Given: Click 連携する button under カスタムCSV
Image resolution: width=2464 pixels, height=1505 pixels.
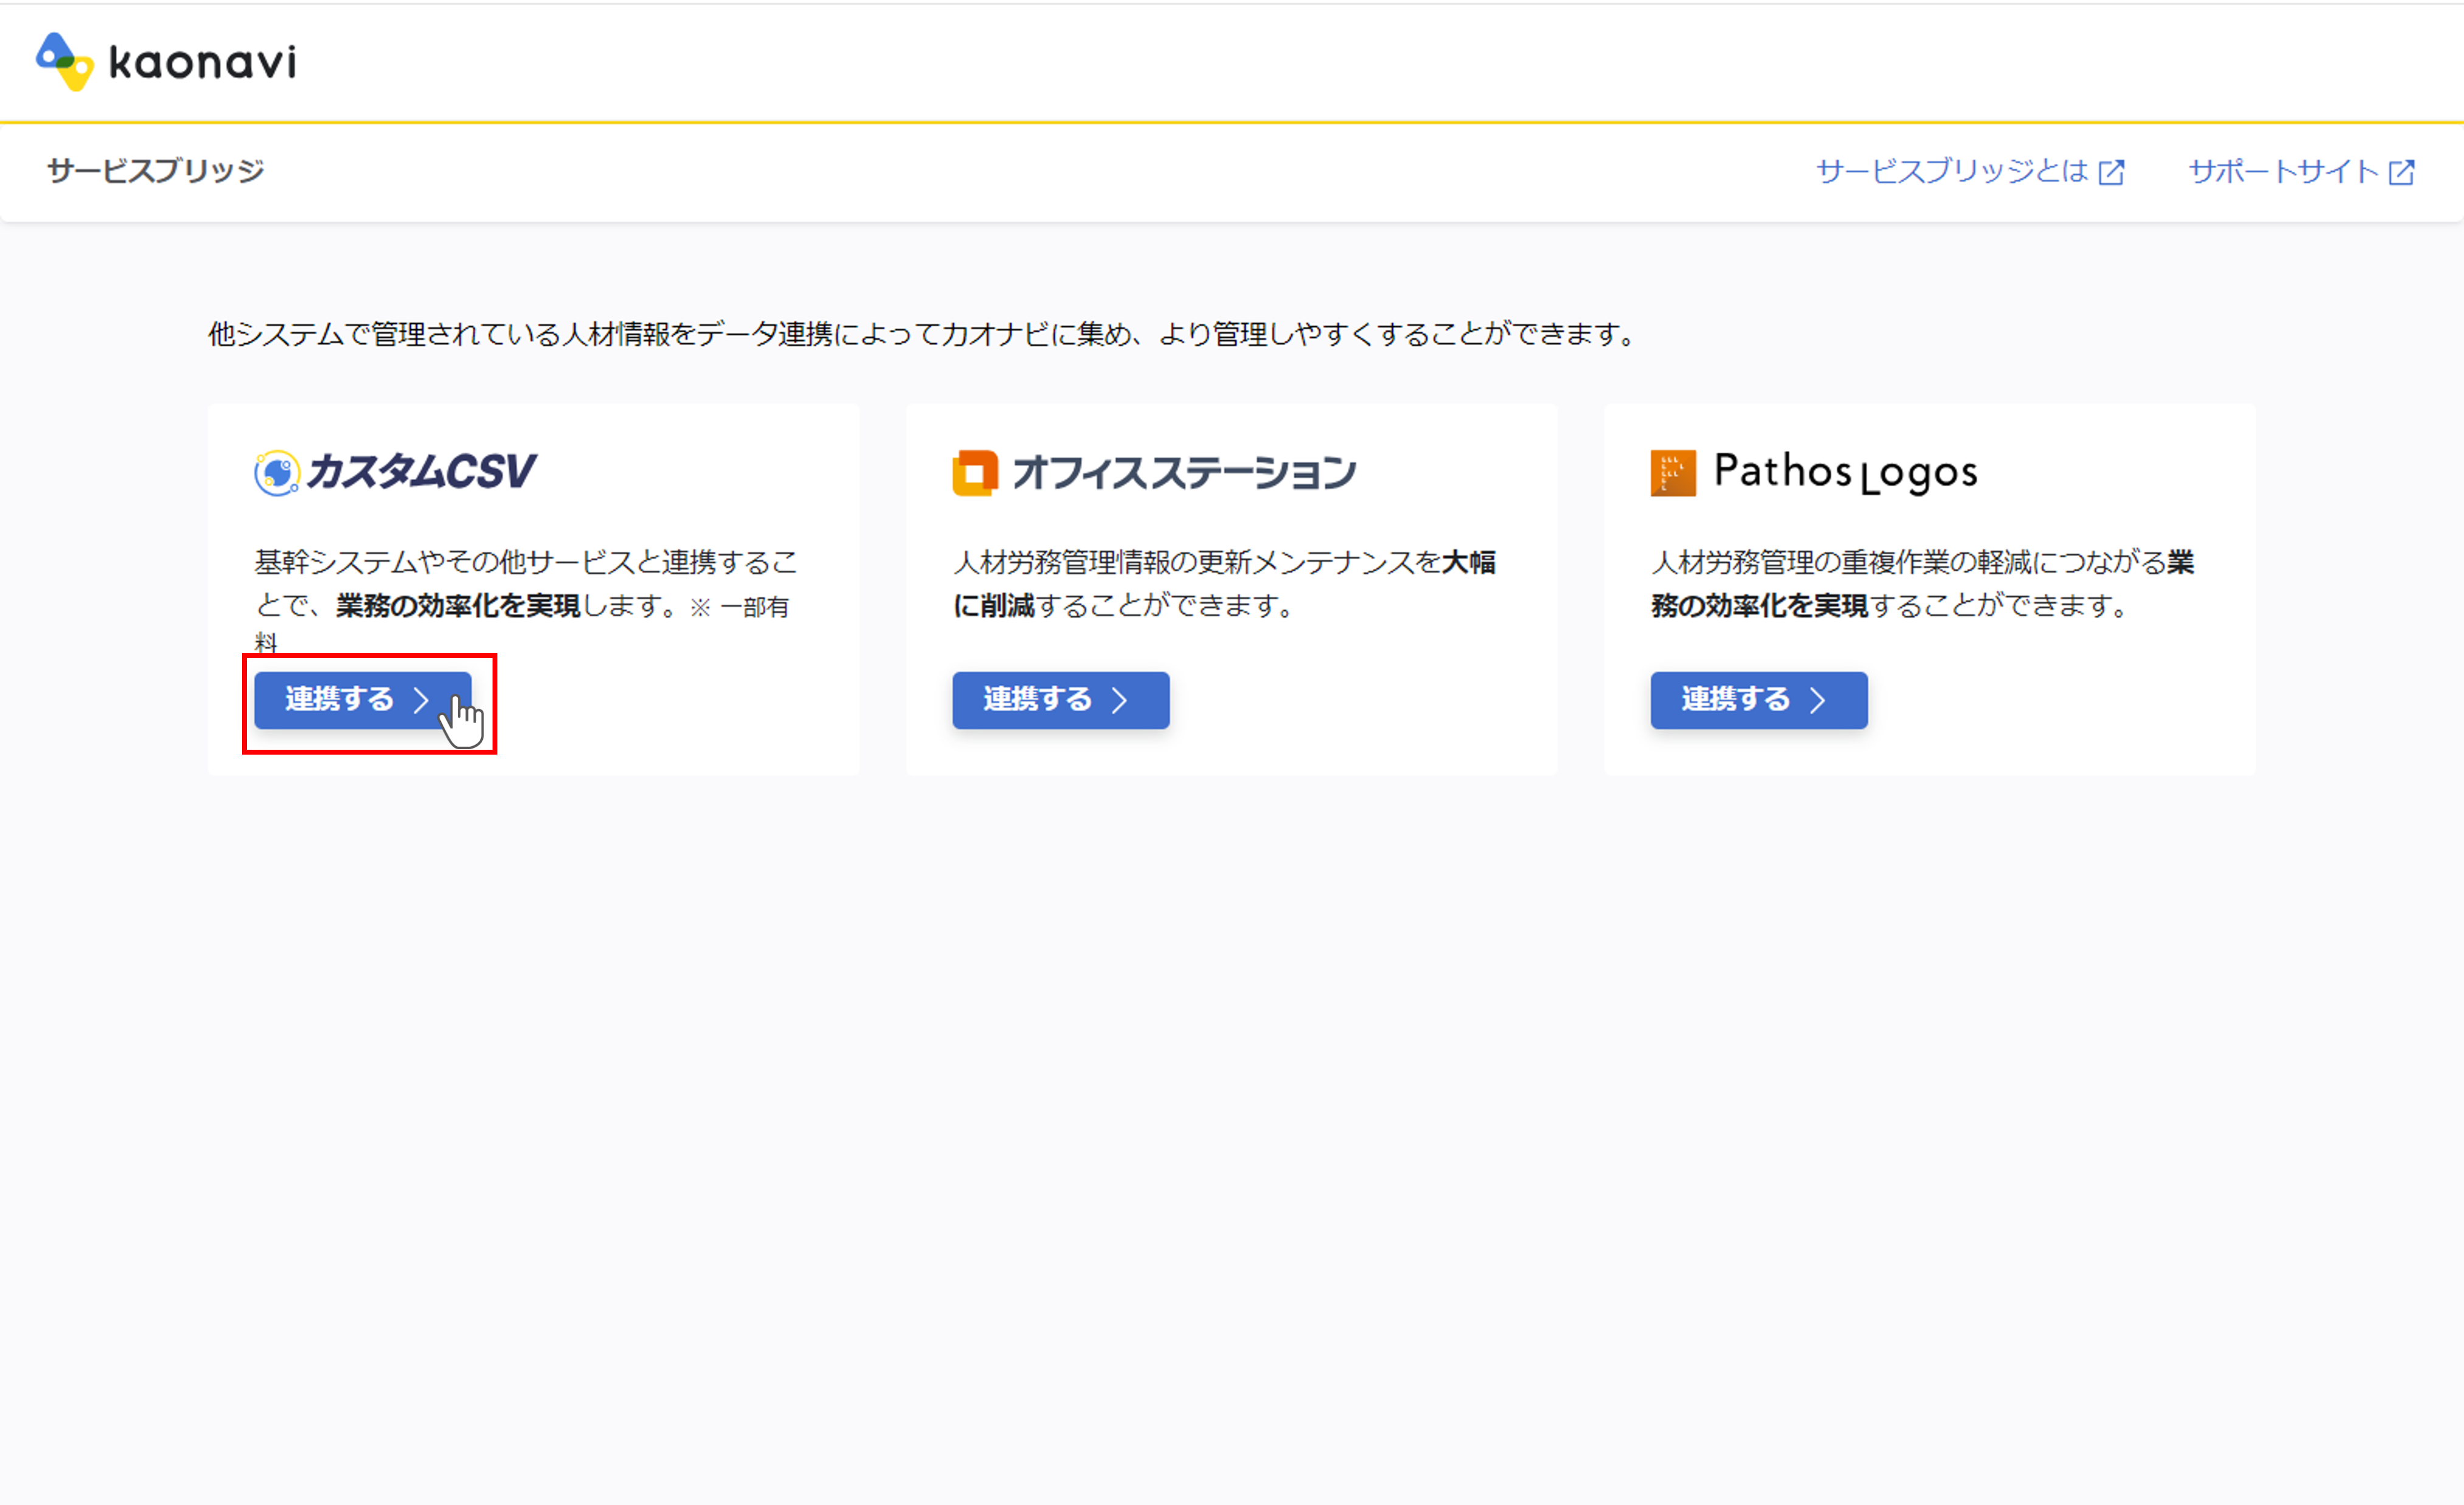Looking at the screenshot, I should [x=362, y=700].
